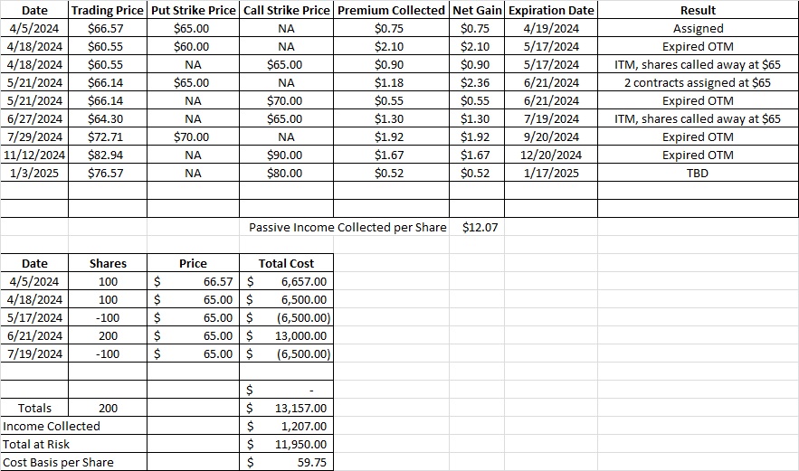This screenshot has width=799, height=471.
Task: Click the $2.36 net gain cell
Action: (477, 82)
